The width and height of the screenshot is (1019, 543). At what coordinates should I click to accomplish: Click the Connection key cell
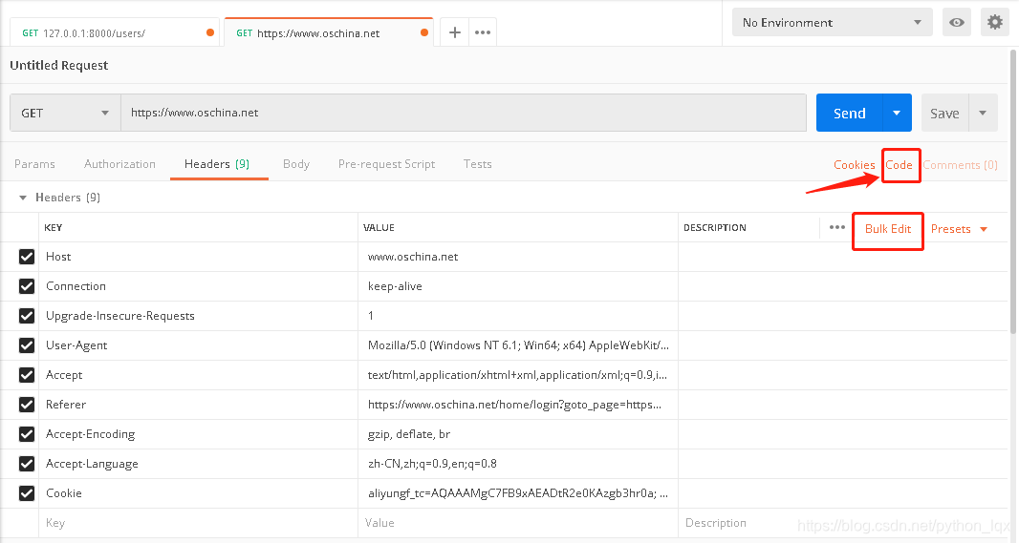[x=198, y=286]
